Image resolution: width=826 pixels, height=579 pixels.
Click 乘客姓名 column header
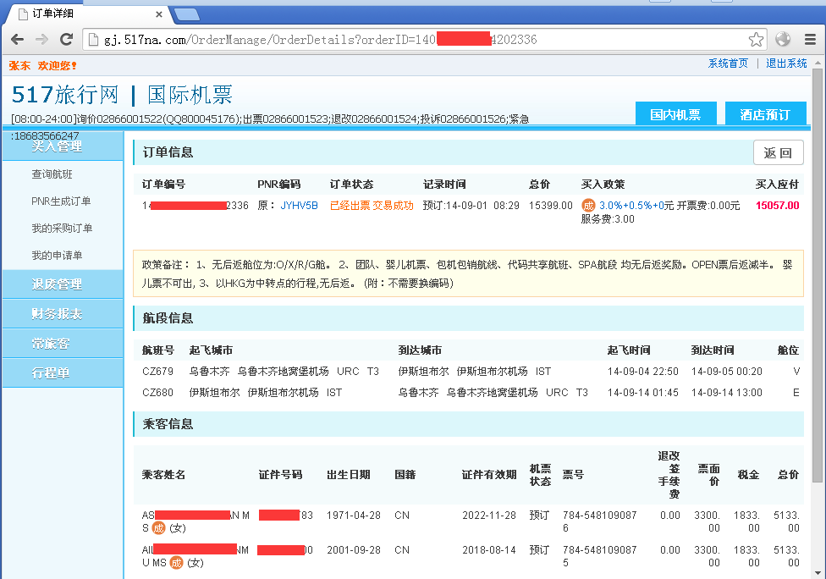[x=163, y=475]
